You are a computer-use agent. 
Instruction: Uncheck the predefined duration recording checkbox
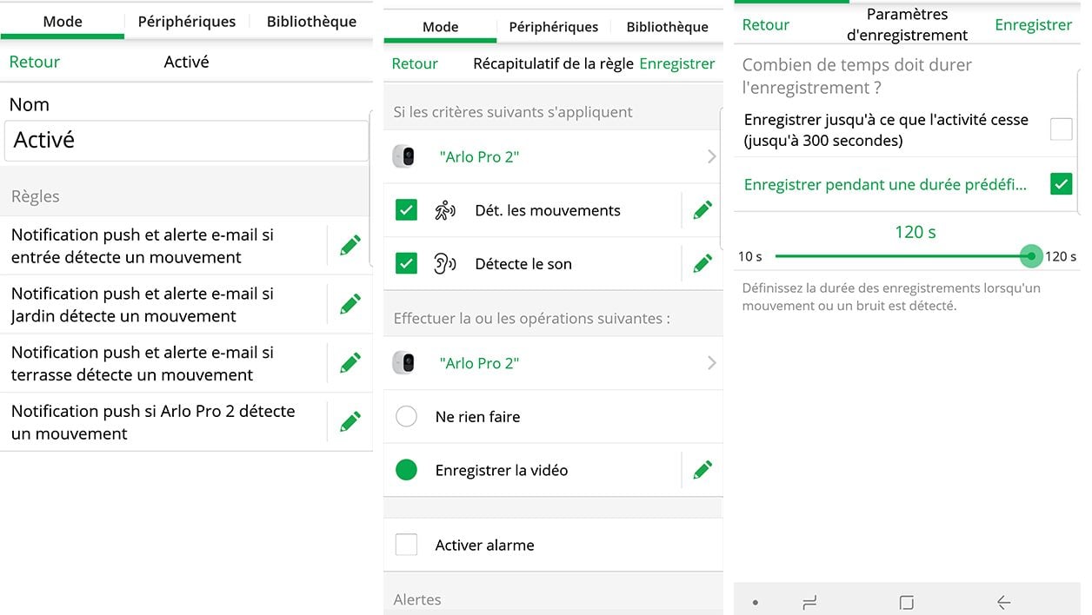1061,184
